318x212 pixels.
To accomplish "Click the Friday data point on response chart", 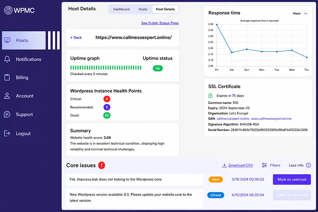I will click(x=217, y=25).
